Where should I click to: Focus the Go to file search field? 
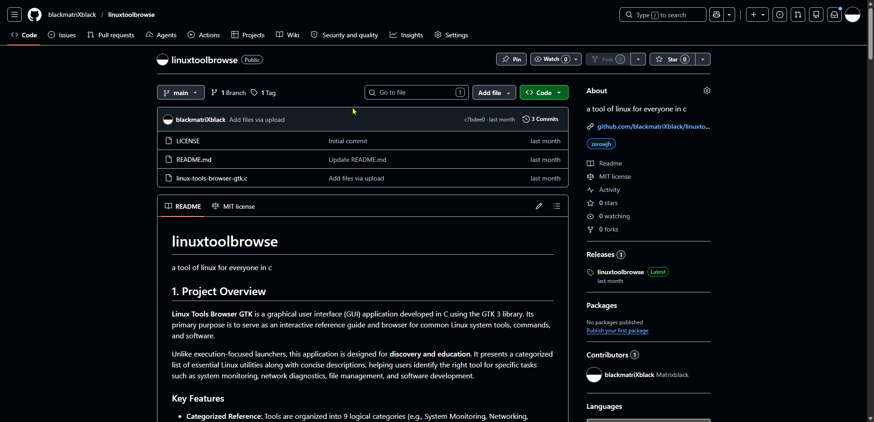click(x=417, y=92)
